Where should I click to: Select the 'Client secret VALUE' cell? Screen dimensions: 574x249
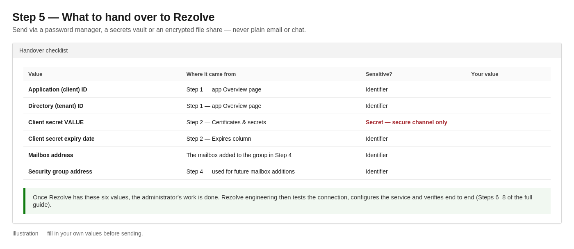click(56, 122)
